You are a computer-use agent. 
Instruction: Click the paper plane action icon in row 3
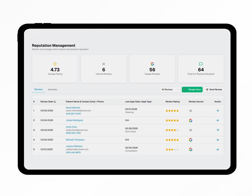coord(218,130)
